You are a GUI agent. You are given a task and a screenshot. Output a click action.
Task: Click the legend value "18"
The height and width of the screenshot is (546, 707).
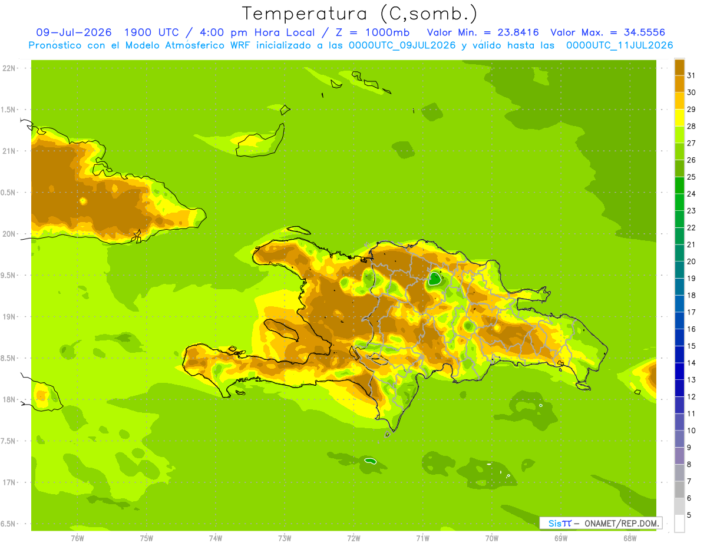coord(691,295)
